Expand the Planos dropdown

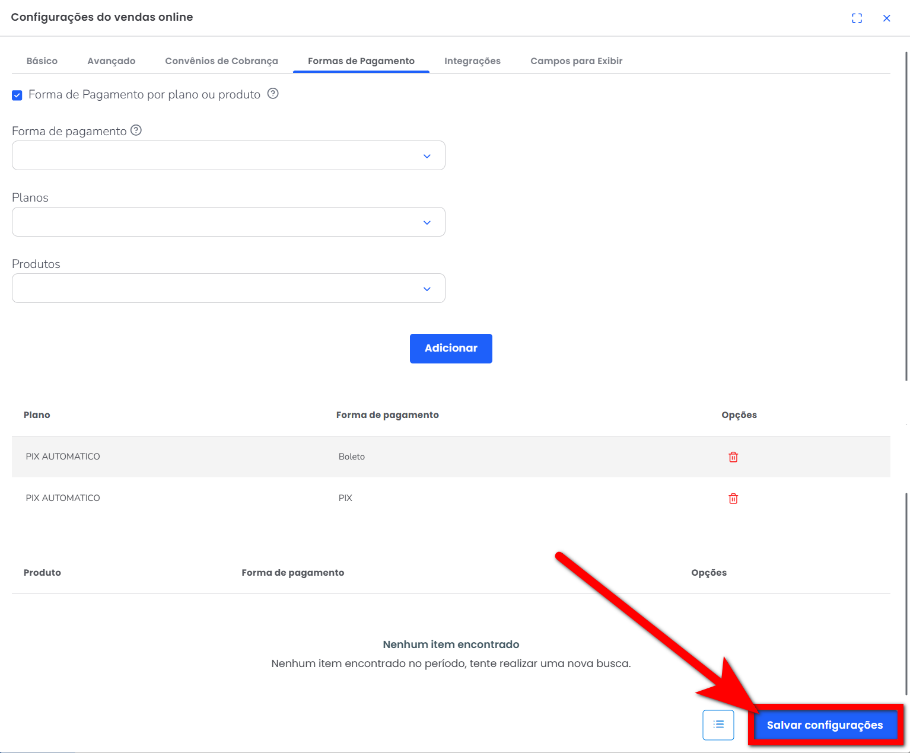228,222
